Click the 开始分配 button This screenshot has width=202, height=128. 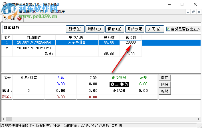(135, 29)
